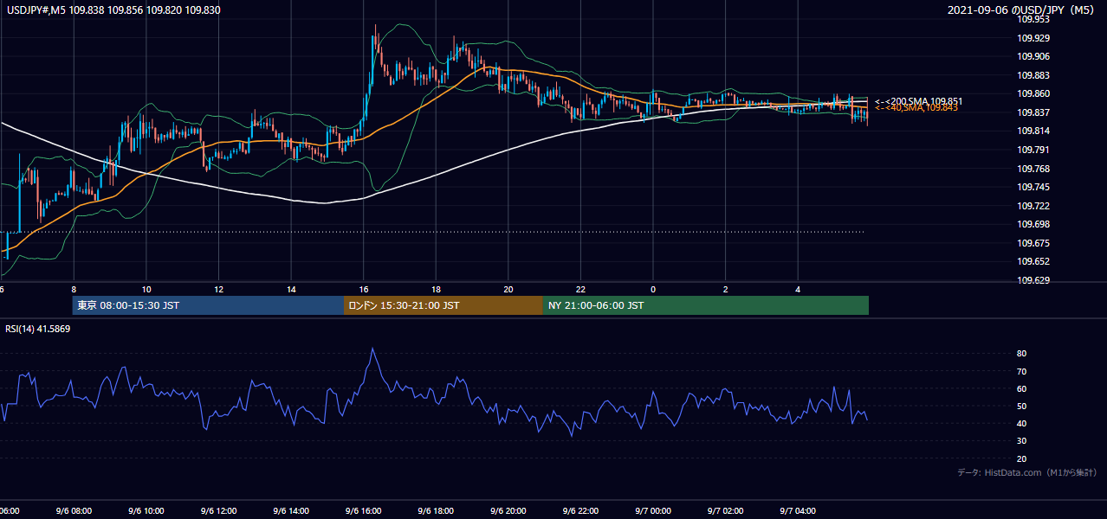
Task: Select the NY 21:00-06:00 JST session bar
Action: [x=706, y=305]
